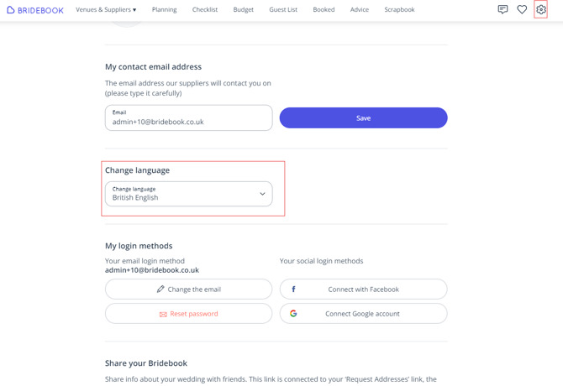
Task: Click the Bridebook logo
Action: 35,10
